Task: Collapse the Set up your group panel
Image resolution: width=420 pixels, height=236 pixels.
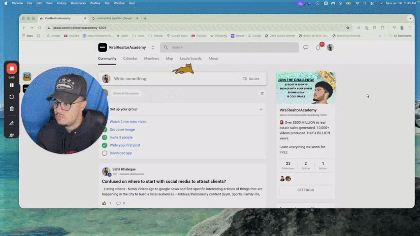Action: tap(261, 109)
